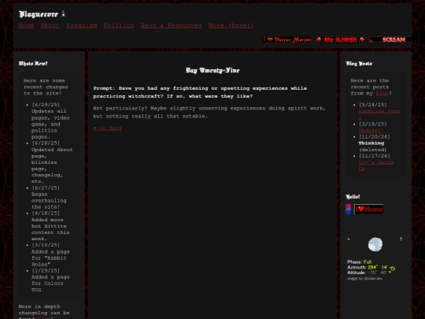Click the bisexual pride flag badge

[349, 210]
